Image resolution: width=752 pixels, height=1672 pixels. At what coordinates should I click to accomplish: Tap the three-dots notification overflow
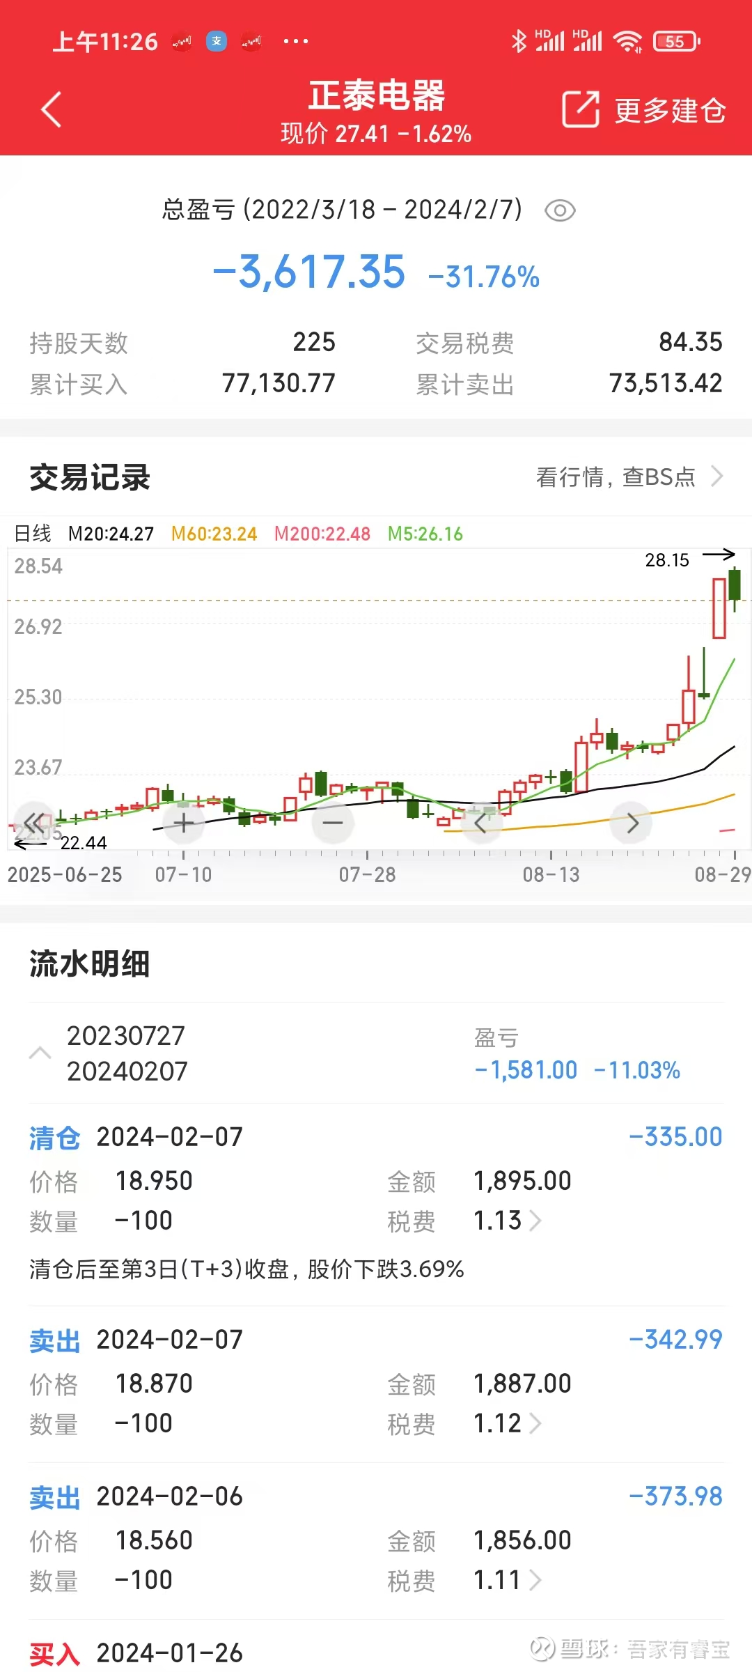tap(296, 42)
